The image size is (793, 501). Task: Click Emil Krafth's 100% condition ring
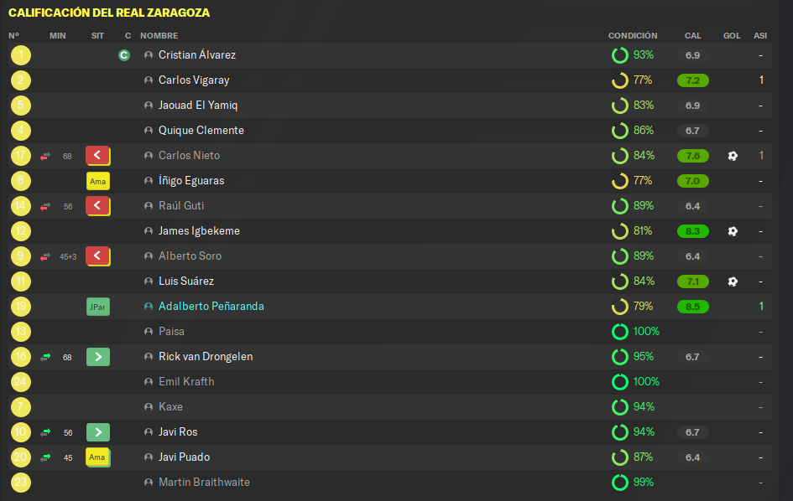619,382
